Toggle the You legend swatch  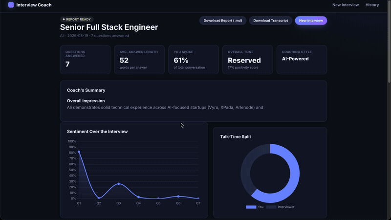point(251,207)
